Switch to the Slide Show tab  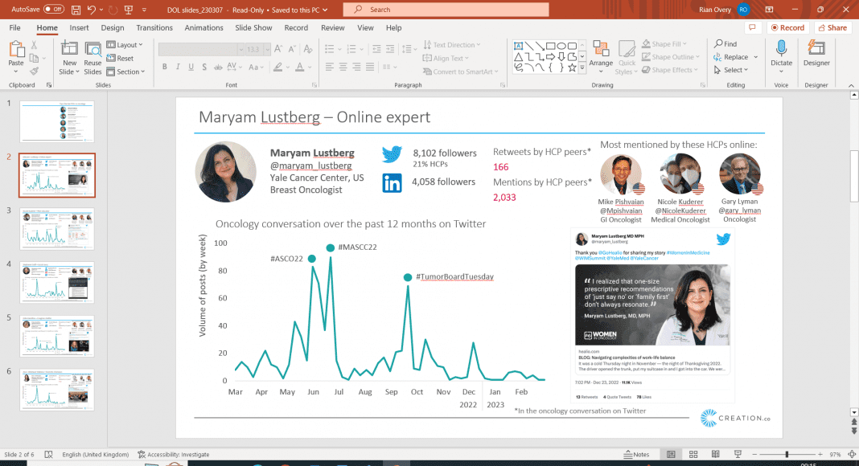pos(253,27)
